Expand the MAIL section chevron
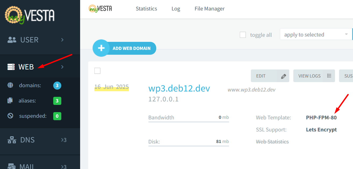This screenshot has height=169, width=353. click(x=62, y=167)
